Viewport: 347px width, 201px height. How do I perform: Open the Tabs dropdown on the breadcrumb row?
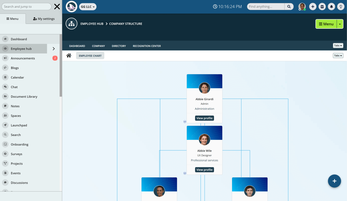338,55
